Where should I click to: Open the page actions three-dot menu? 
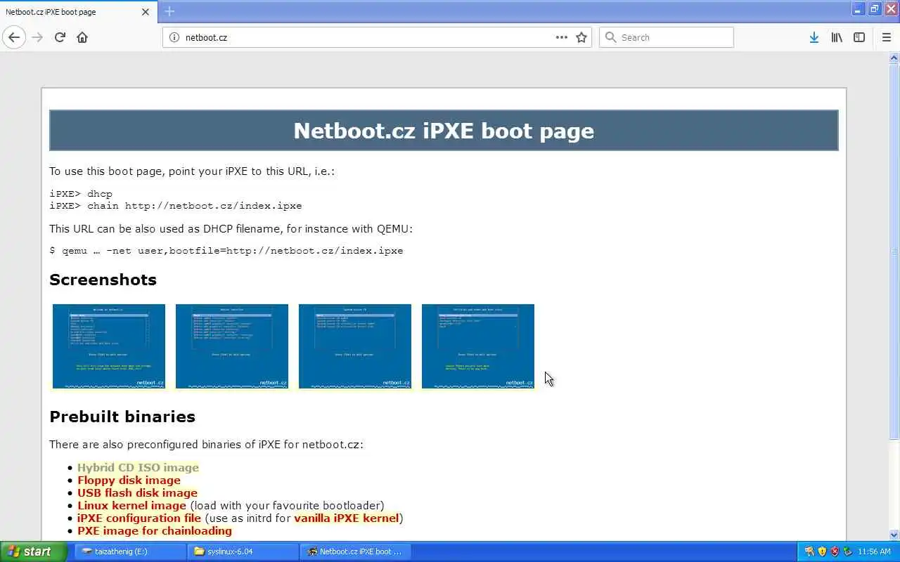coord(562,37)
